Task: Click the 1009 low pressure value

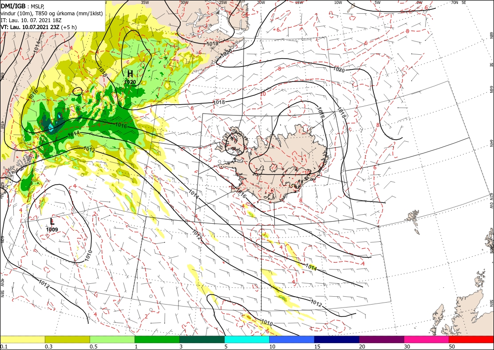Action: (x=52, y=230)
